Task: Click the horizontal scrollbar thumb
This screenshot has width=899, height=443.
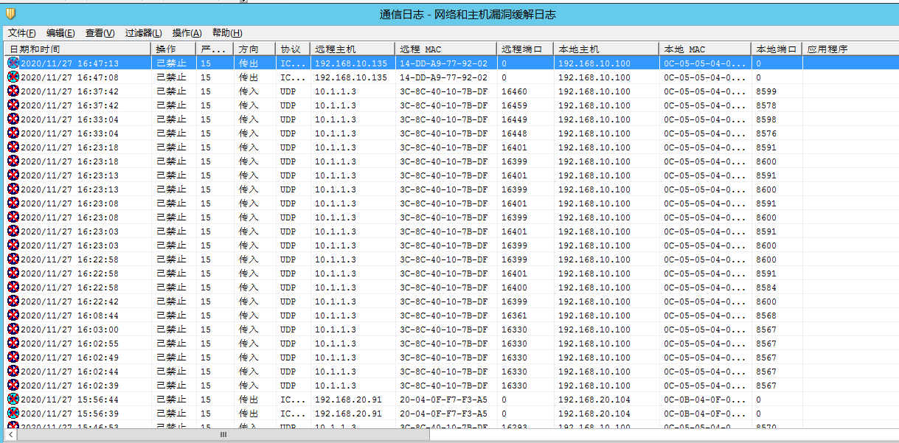Action: [223, 435]
